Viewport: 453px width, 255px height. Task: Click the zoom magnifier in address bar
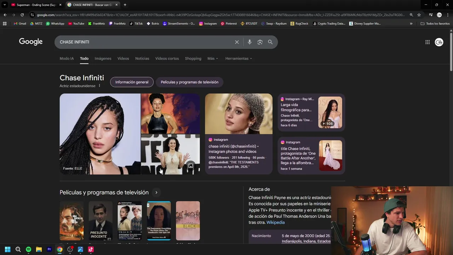pyautogui.click(x=411, y=15)
